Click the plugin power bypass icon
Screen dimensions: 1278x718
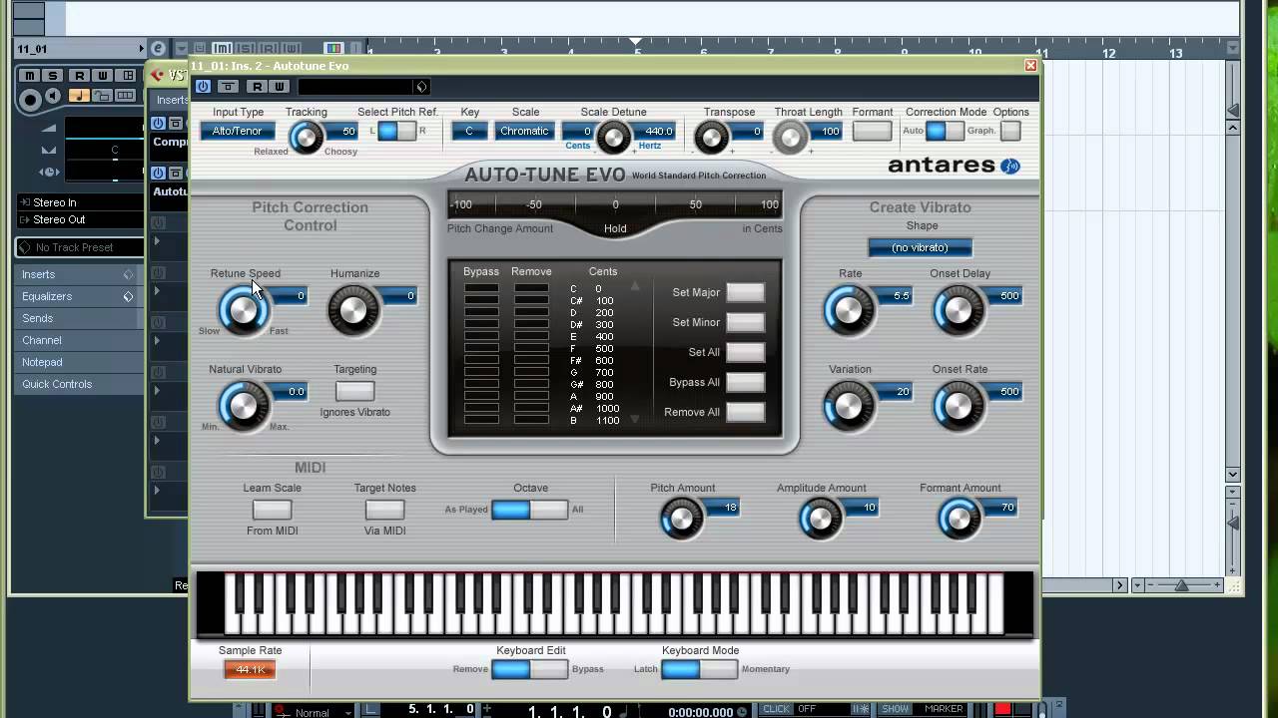click(204, 87)
